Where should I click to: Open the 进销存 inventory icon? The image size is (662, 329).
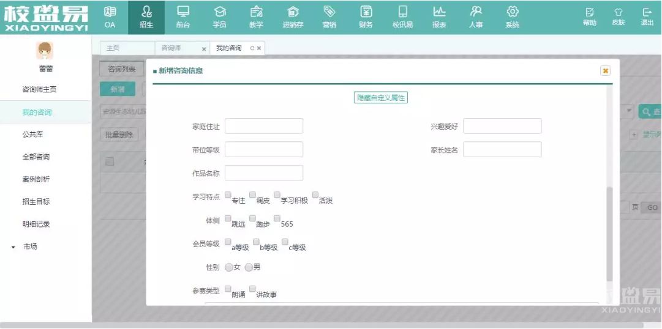pos(293,12)
